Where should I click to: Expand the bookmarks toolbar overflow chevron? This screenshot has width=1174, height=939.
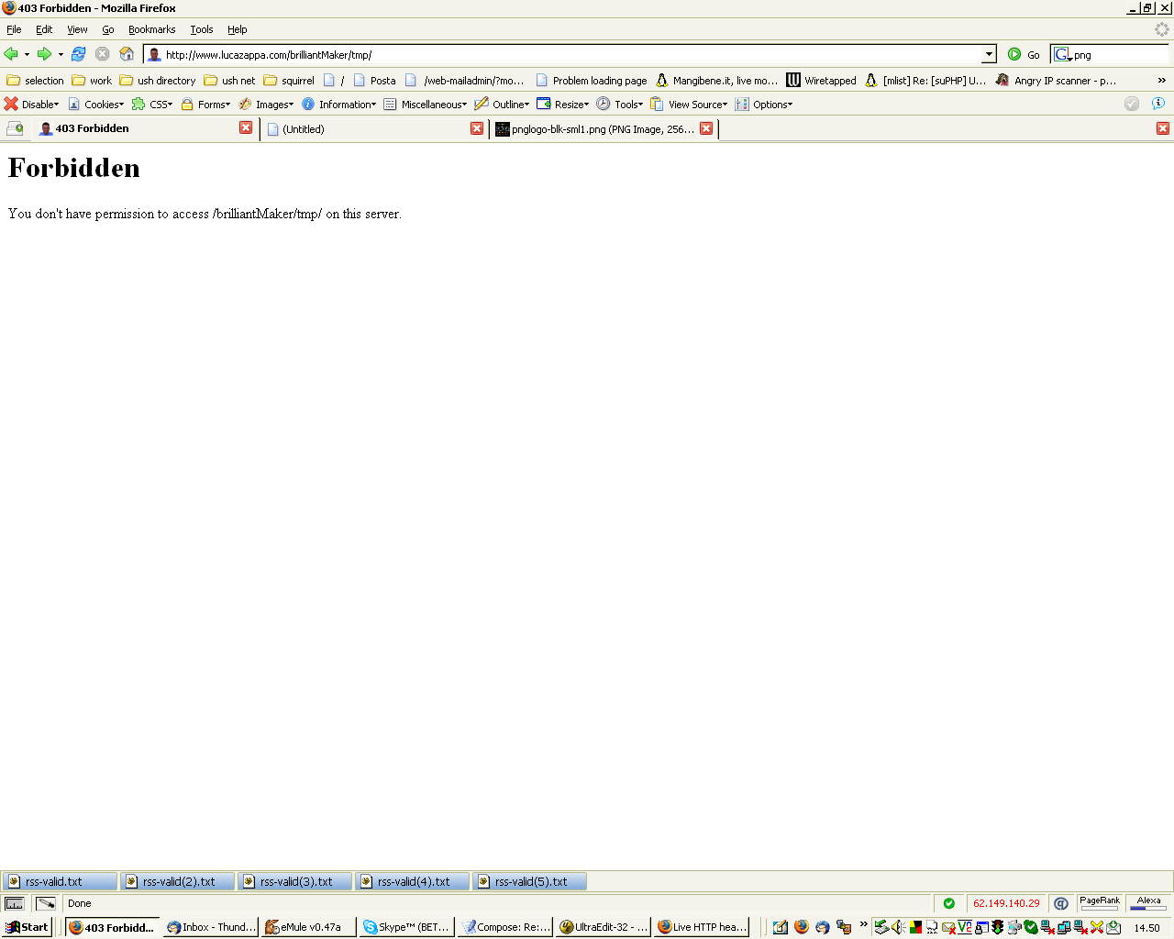point(1161,81)
